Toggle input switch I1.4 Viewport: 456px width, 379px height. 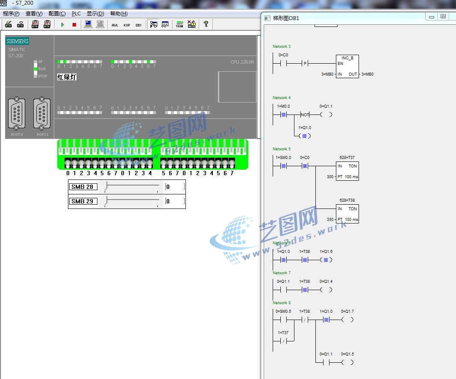point(150,164)
